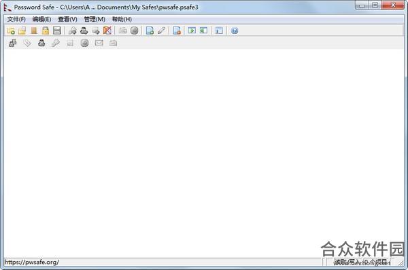Perform autotype from main toolbar
408x270 pixels.
point(123,31)
